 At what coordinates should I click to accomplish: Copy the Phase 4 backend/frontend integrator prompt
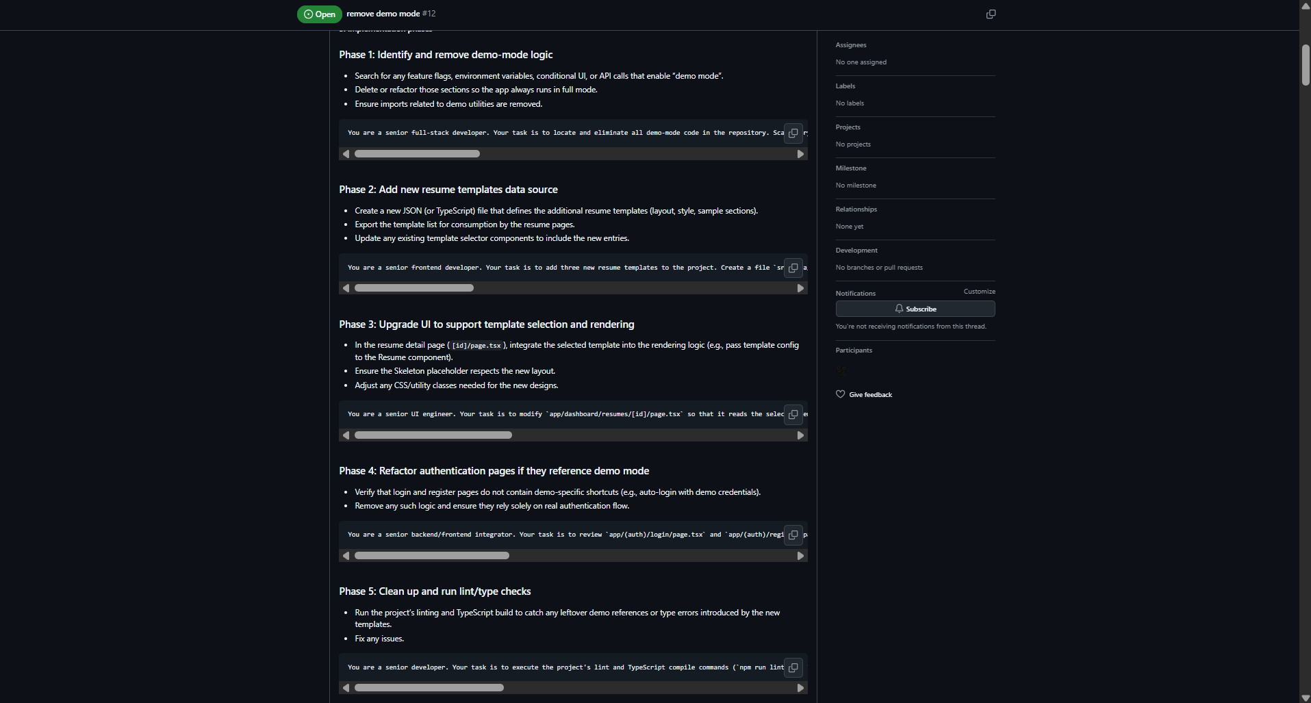(x=793, y=535)
